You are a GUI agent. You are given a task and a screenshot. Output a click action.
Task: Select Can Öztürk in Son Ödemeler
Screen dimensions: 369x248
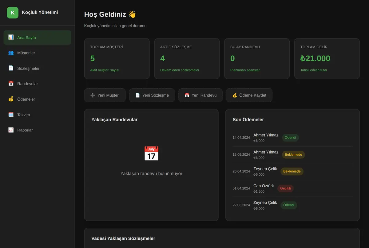coord(264,186)
